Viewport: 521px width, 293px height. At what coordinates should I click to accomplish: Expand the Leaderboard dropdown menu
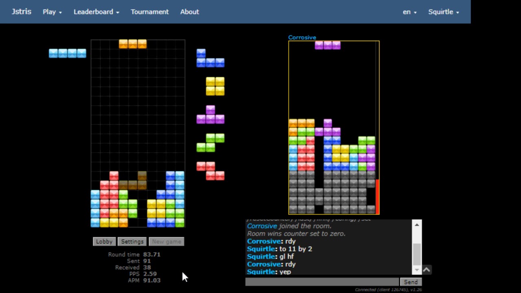pos(96,12)
